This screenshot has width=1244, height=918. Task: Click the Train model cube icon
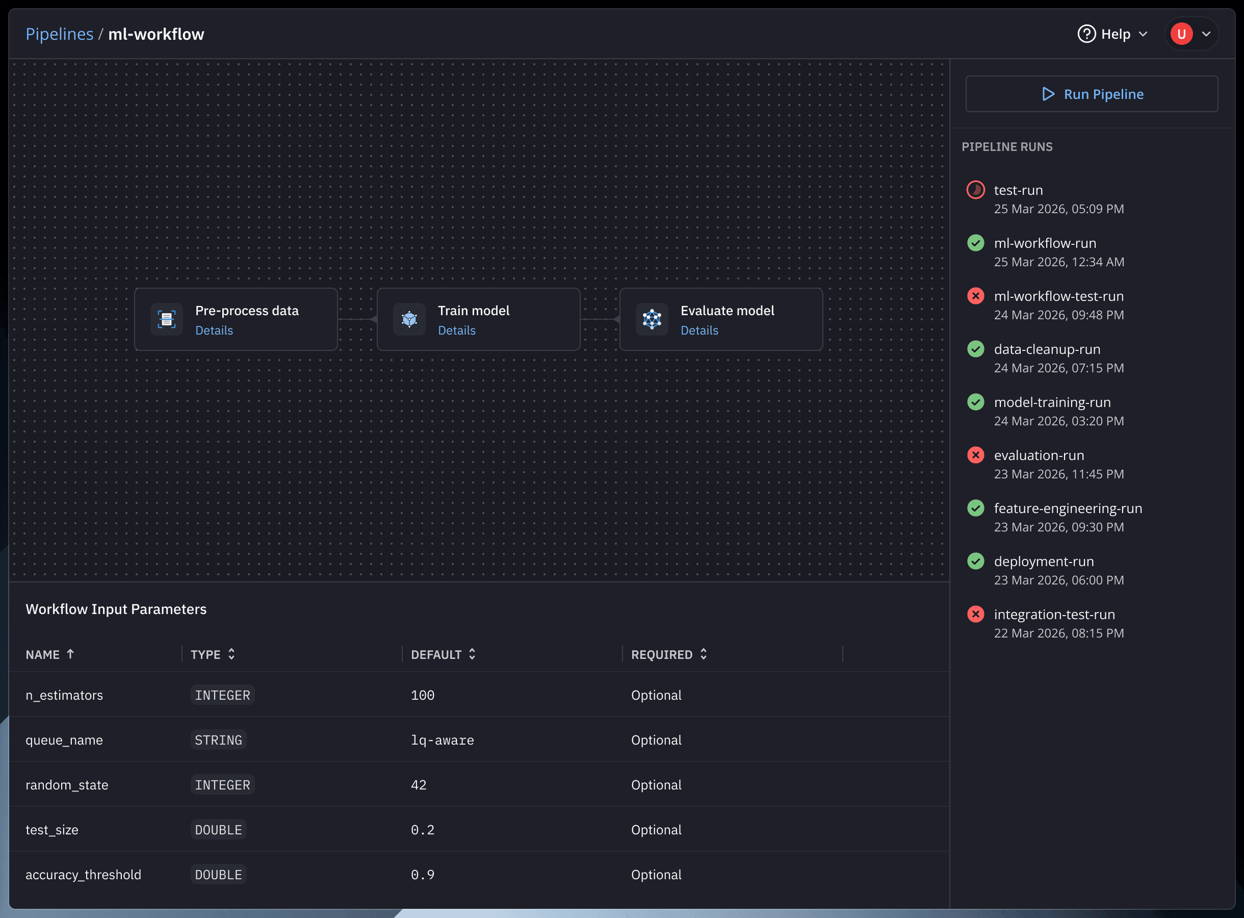tap(409, 319)
